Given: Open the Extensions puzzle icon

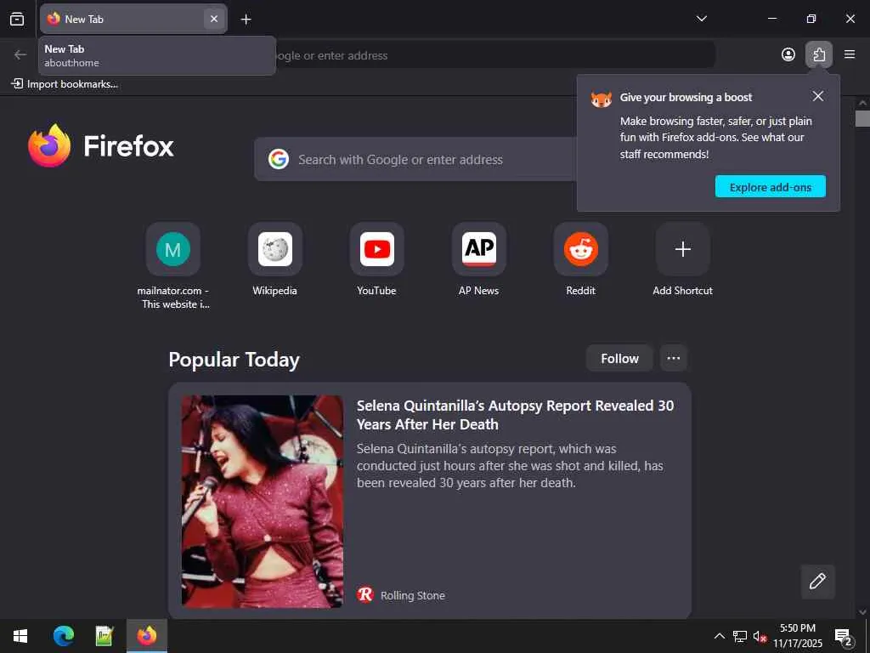Looking at the screenshot, I should tap(818, 54).
